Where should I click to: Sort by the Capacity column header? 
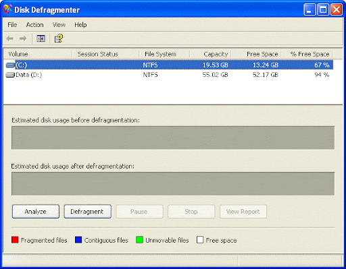point(211,54)
